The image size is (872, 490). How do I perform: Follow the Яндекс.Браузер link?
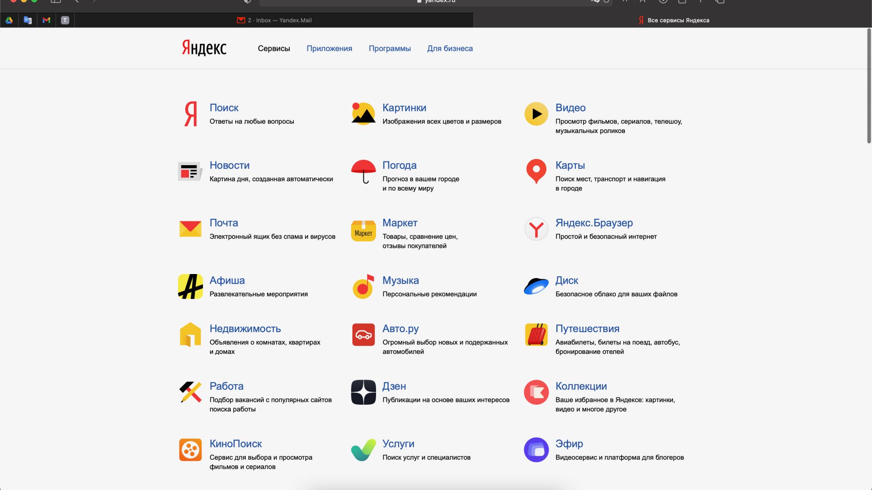pyautogui.click(x=594, y=223)
